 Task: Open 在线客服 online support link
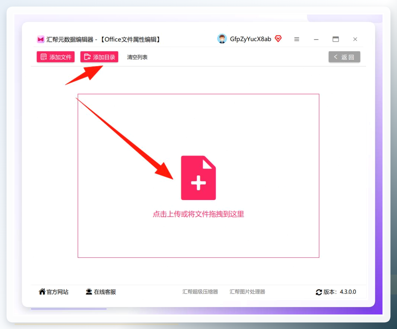[101, 292]
